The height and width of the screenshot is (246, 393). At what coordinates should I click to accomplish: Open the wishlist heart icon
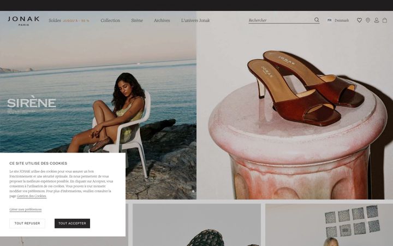359,20
